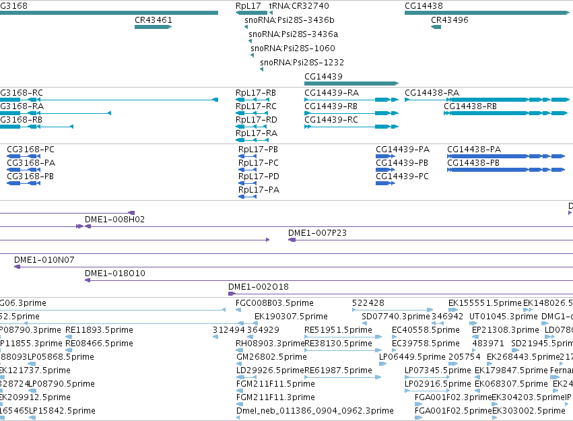Image resolution: width=573 pixels, height=421 pixels.
Task: Open protein RpL17-PC
Action: tap(259, 163)
